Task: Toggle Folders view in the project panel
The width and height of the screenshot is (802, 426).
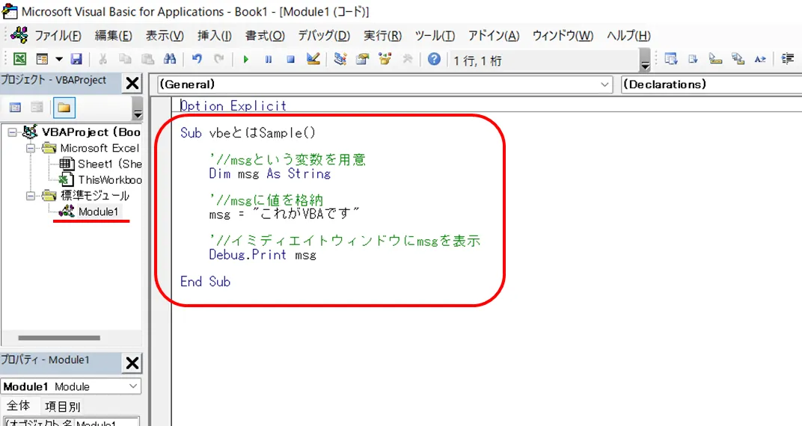Action: [x=64, y=108]
